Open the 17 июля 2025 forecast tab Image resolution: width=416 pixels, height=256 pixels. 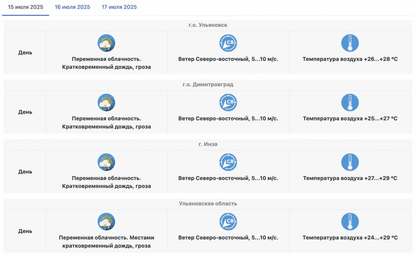click(119, 7)
